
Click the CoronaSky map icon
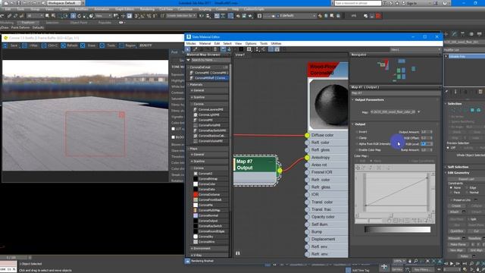click(196, 237)
